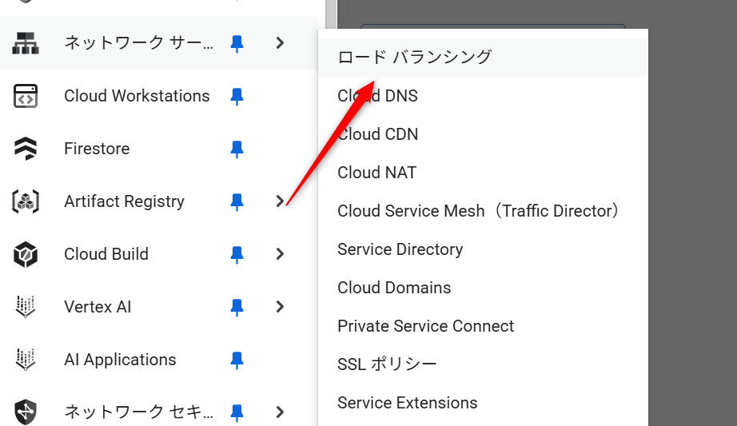
Task: Open Service Extensions submenu item
Action: click(x=483, y=403)
